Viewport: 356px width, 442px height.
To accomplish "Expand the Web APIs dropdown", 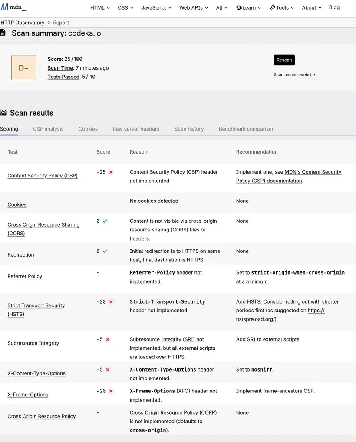I will [194, 7].
